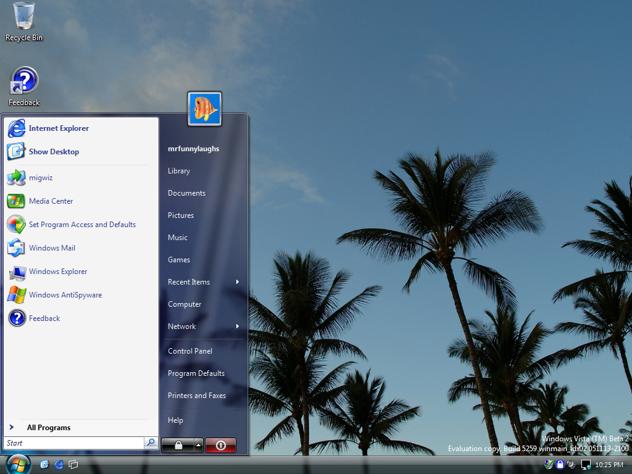Click the red power button
The height and width of the screenshot is (474, 632).
220,445
